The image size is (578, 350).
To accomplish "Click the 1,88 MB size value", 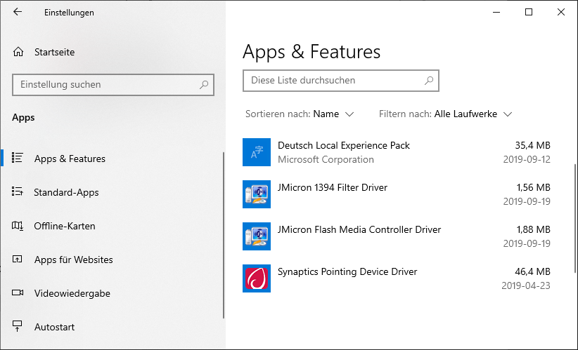I will click(533, 229).
